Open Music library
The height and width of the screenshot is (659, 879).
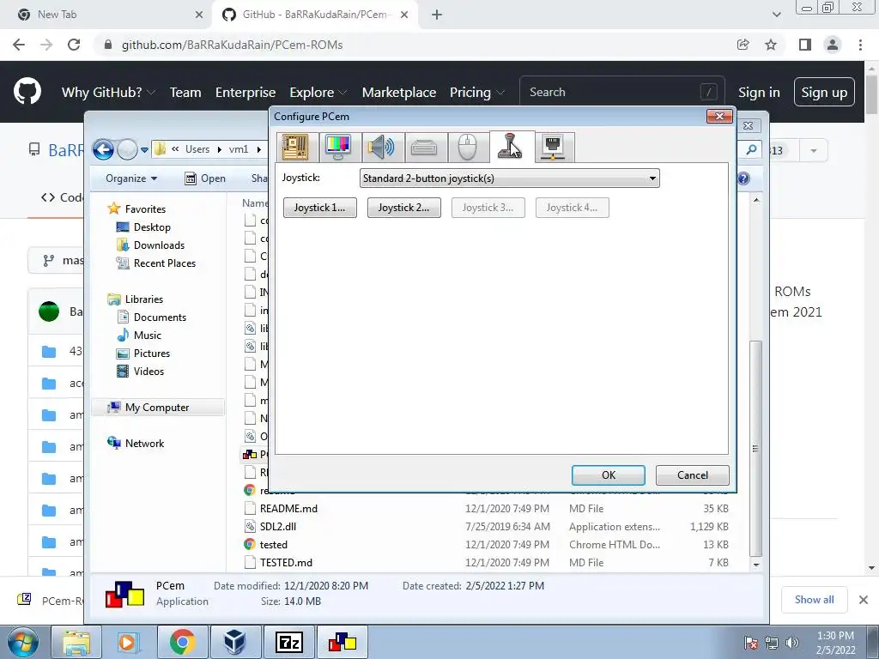tap(148, 336)
